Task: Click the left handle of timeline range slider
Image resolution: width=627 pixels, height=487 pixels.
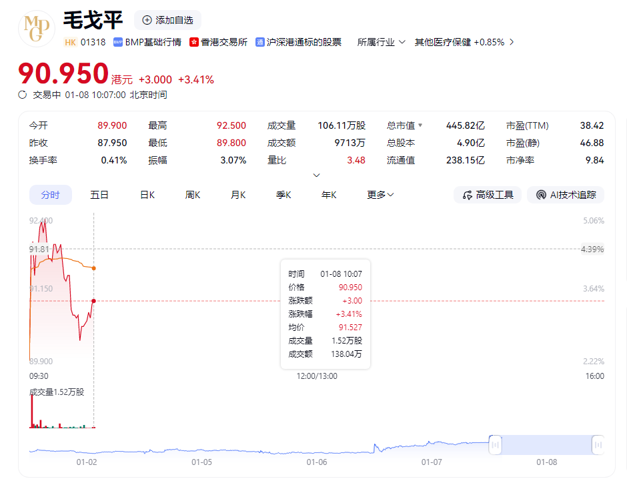Action: coord(495,445)
